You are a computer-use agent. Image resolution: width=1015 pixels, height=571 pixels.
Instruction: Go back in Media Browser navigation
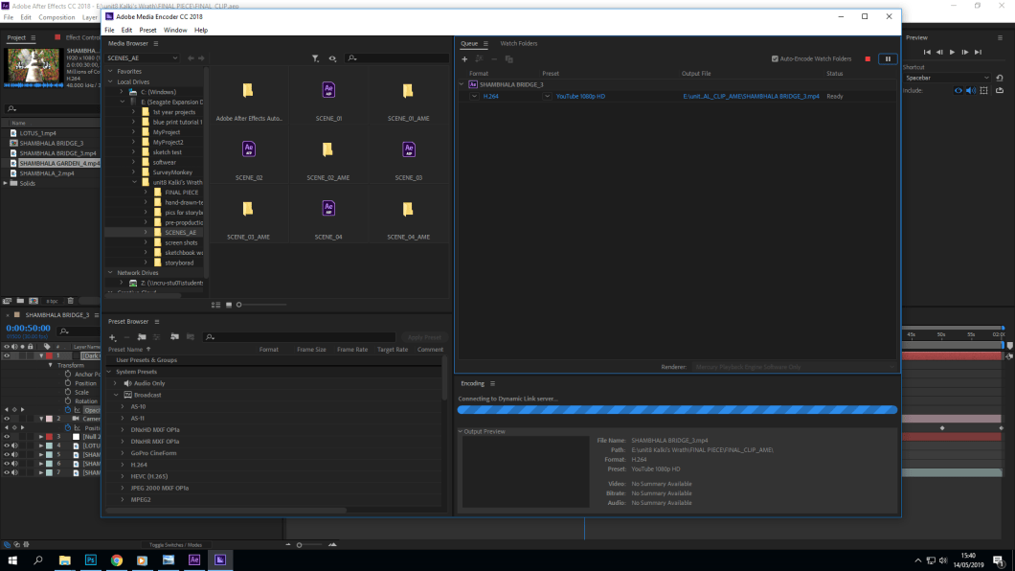coord(191,58)
